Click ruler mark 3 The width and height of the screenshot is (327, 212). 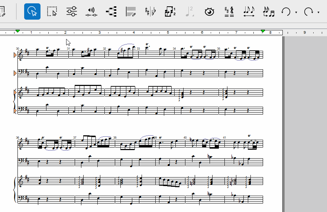100,33
